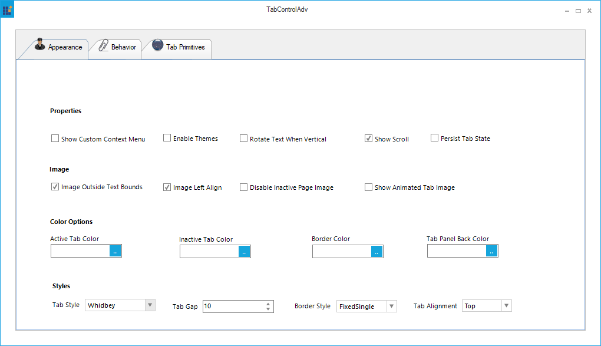Enable Rotate Text When Vertical
The height and width of the screenshot is (346, 601).
pyautogui.click(x=243, y=138)
